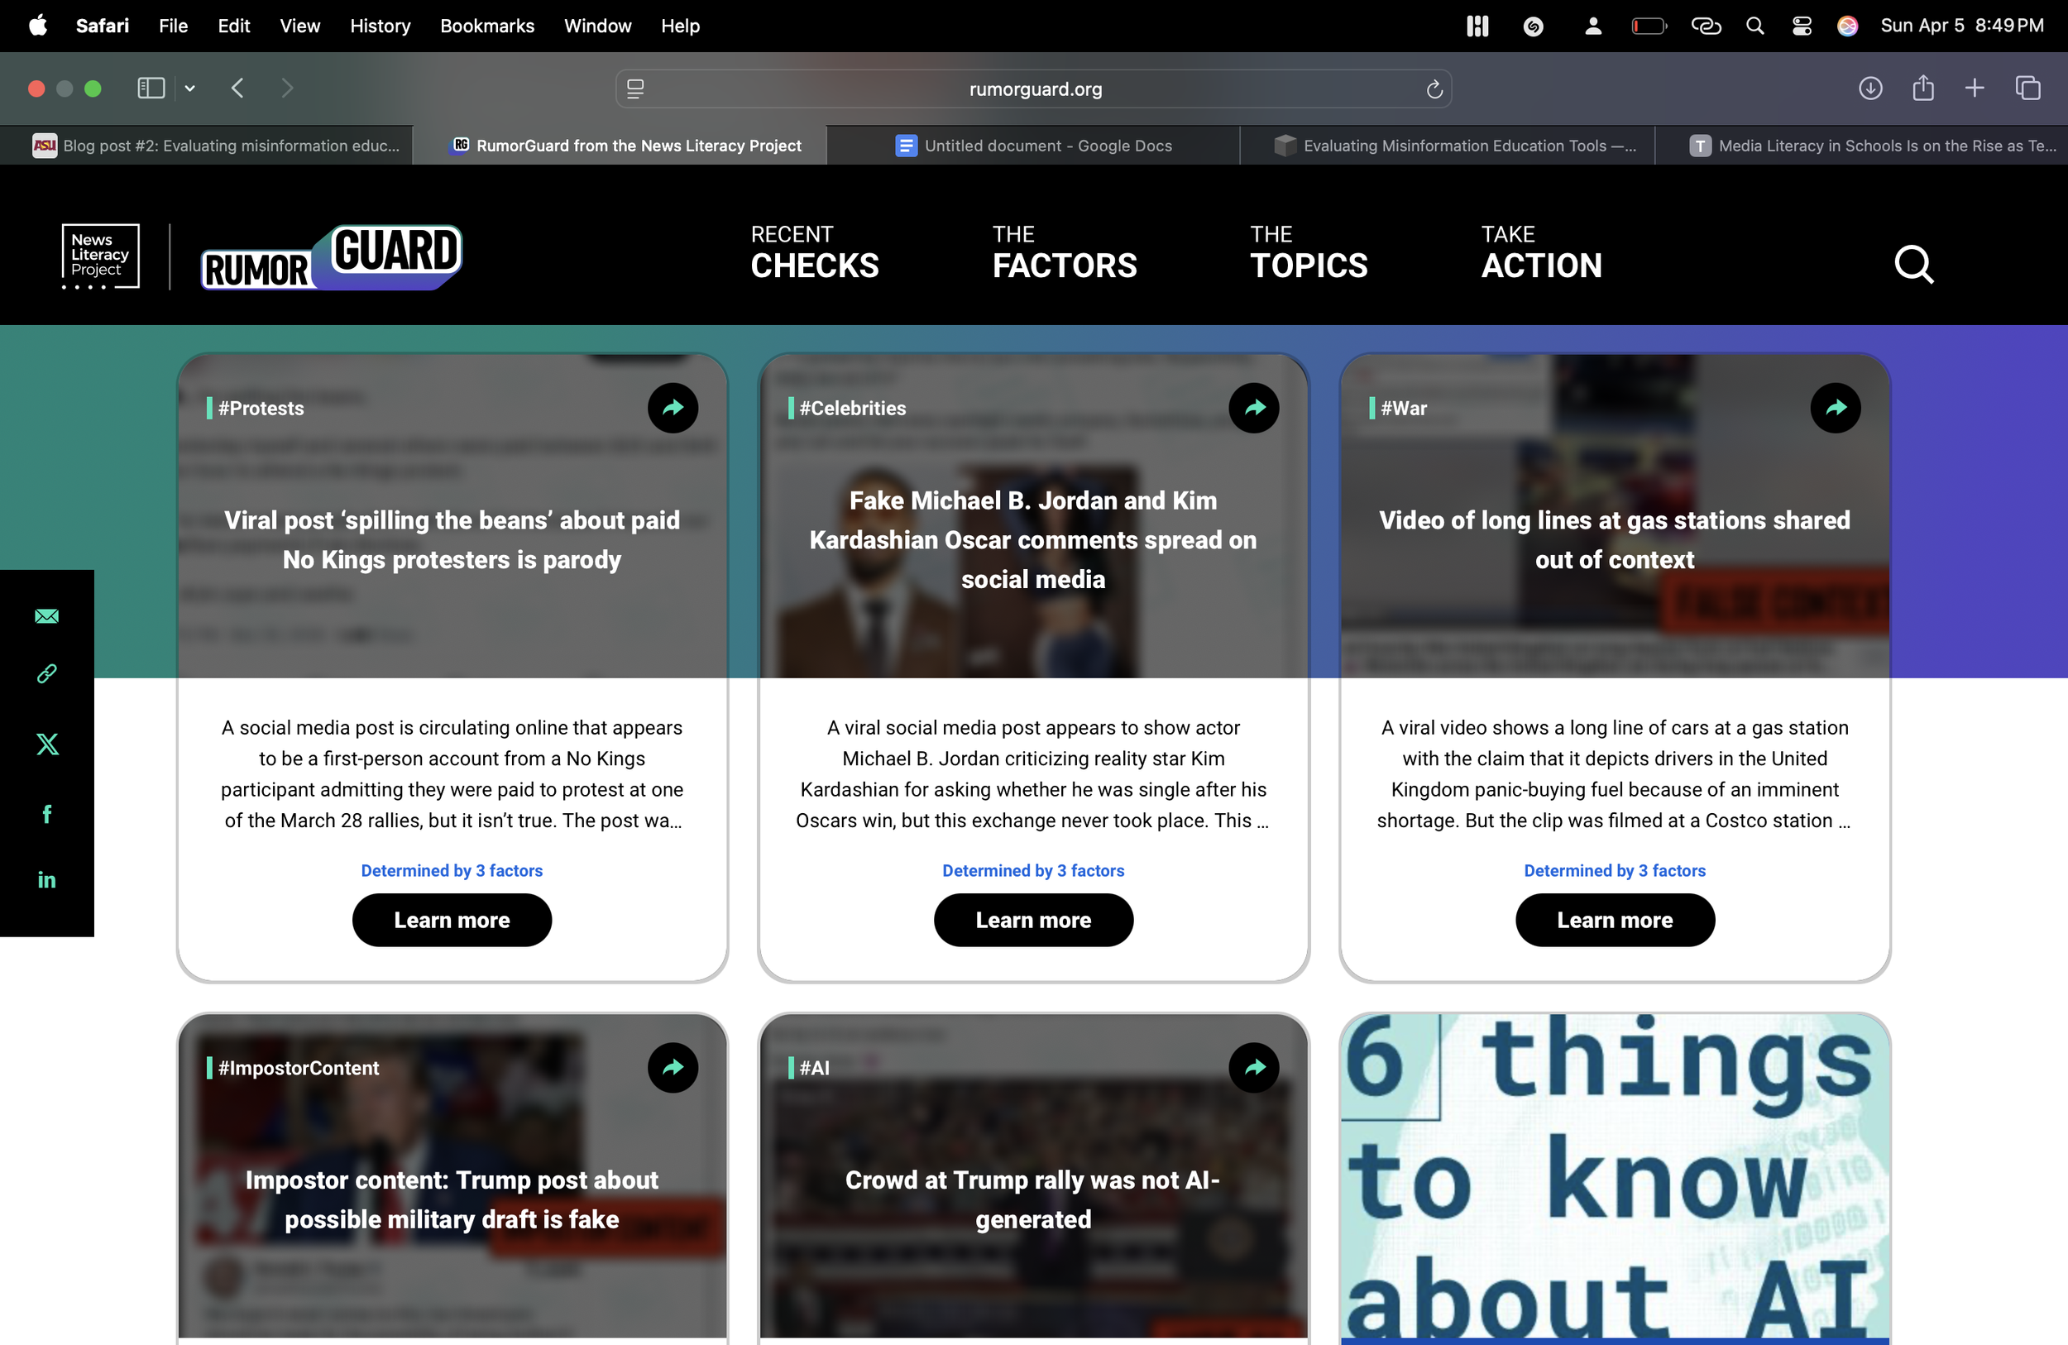This screenshot has height=1345, width=2068.
Task: Copy the page link using the sidebar link icon
Action: tap(46, 674)
